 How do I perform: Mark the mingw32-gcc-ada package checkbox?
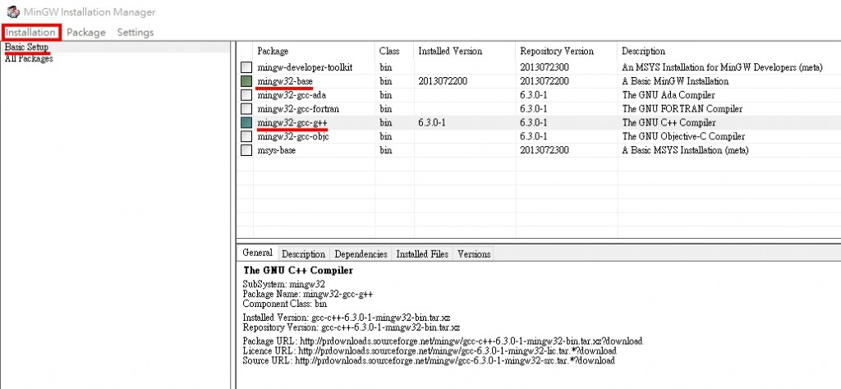click(x=246, y=95)
